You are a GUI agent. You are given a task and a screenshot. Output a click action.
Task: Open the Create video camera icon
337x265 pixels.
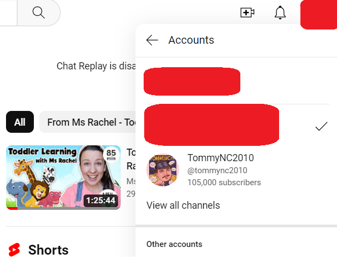(x=247, y=13)
